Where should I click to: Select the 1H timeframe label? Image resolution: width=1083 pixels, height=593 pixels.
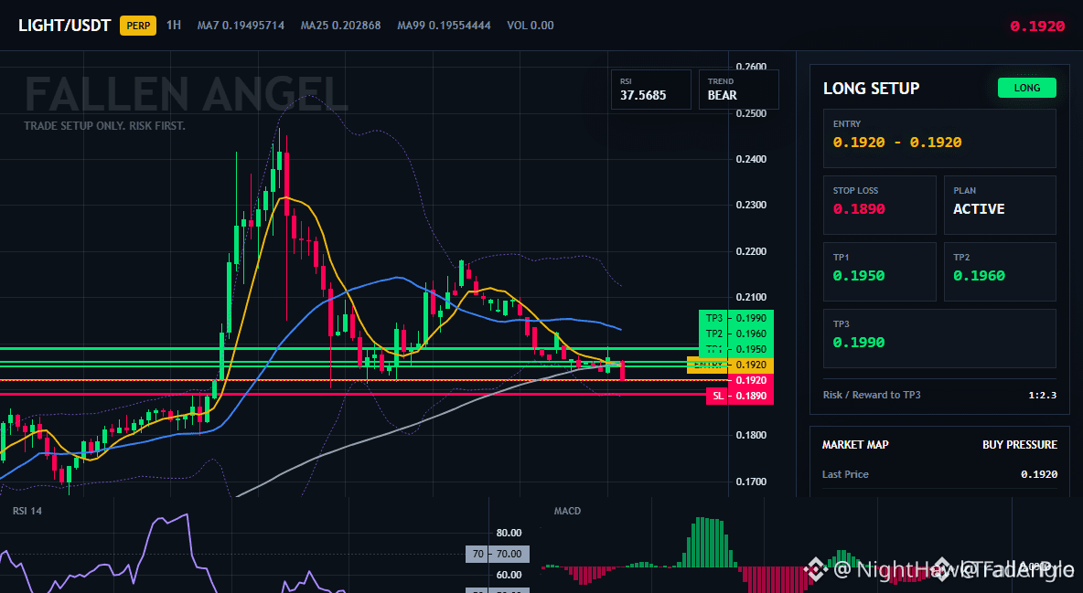(174, 25)
